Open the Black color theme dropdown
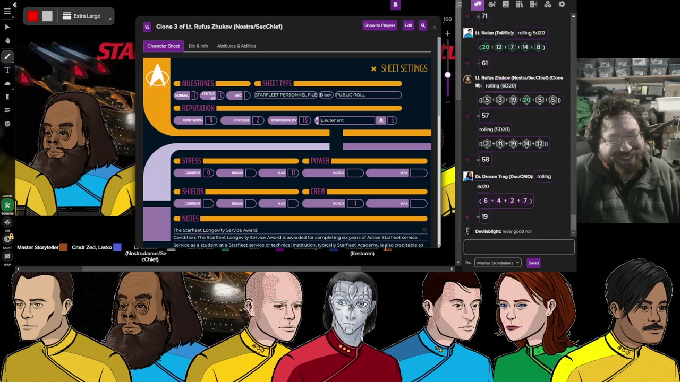The width and height of the screenshot is (680, 382). 326,95
